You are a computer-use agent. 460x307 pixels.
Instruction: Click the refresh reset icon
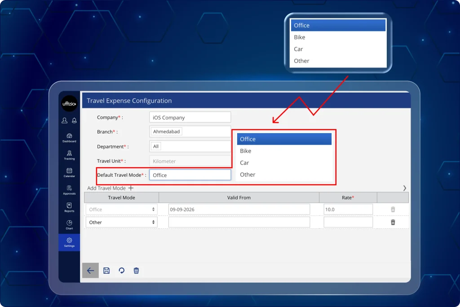(121, 271)
